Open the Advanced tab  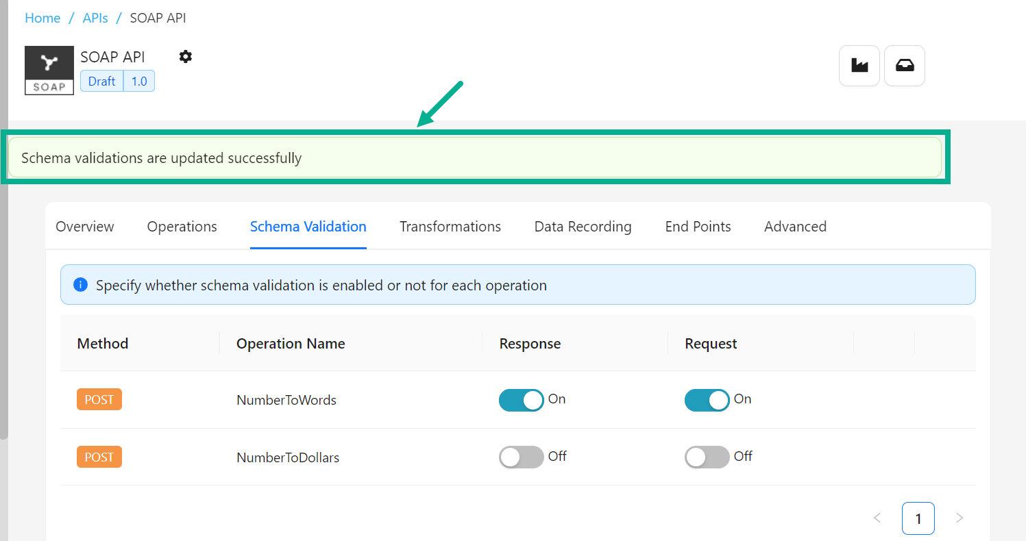pos(795,227)
